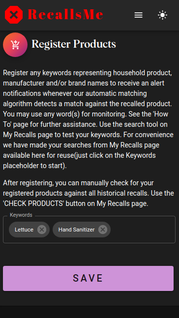Focus the empty area of the Keywords field
Image resolution: width=179 pixels, height=318 pixels.
(142, 230)
